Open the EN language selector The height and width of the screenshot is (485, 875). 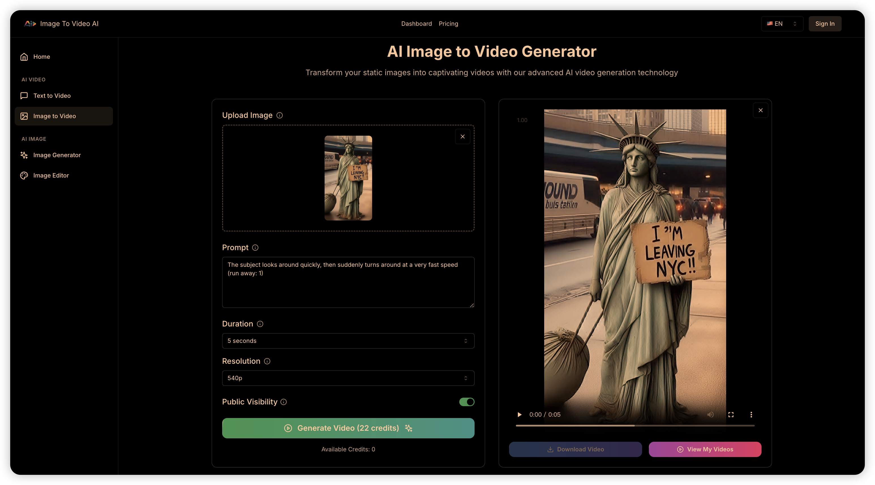coord(782,24)
